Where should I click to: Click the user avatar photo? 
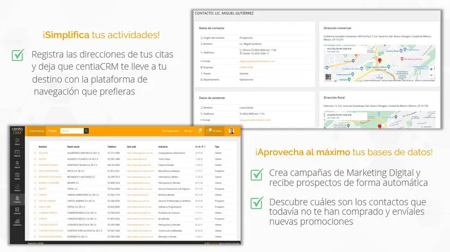point(231,131)
